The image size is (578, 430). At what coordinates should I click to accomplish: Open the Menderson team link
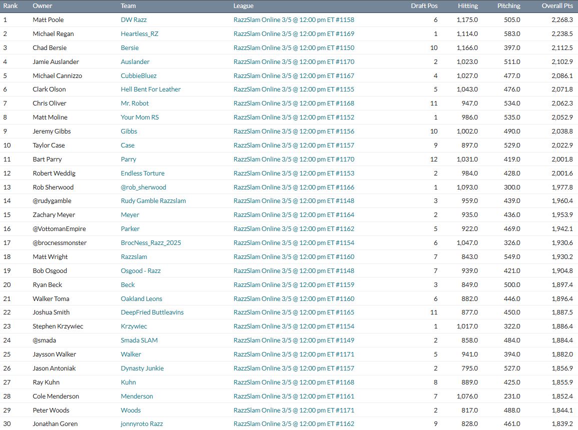(x=137, y=396)
